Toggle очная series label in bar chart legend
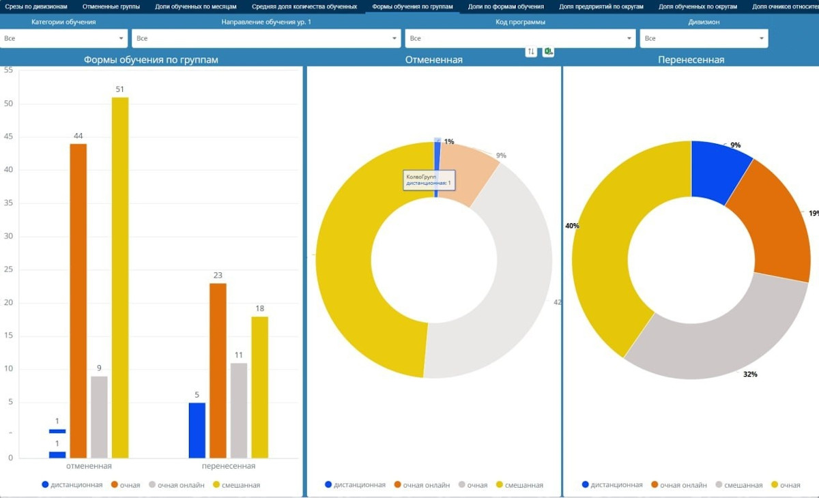This screenshot has height=498, width=819. tap(130, 485)
